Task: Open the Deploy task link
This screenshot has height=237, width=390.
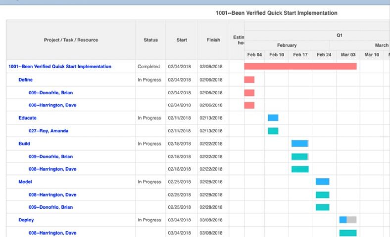Action: tap(26, 220)
